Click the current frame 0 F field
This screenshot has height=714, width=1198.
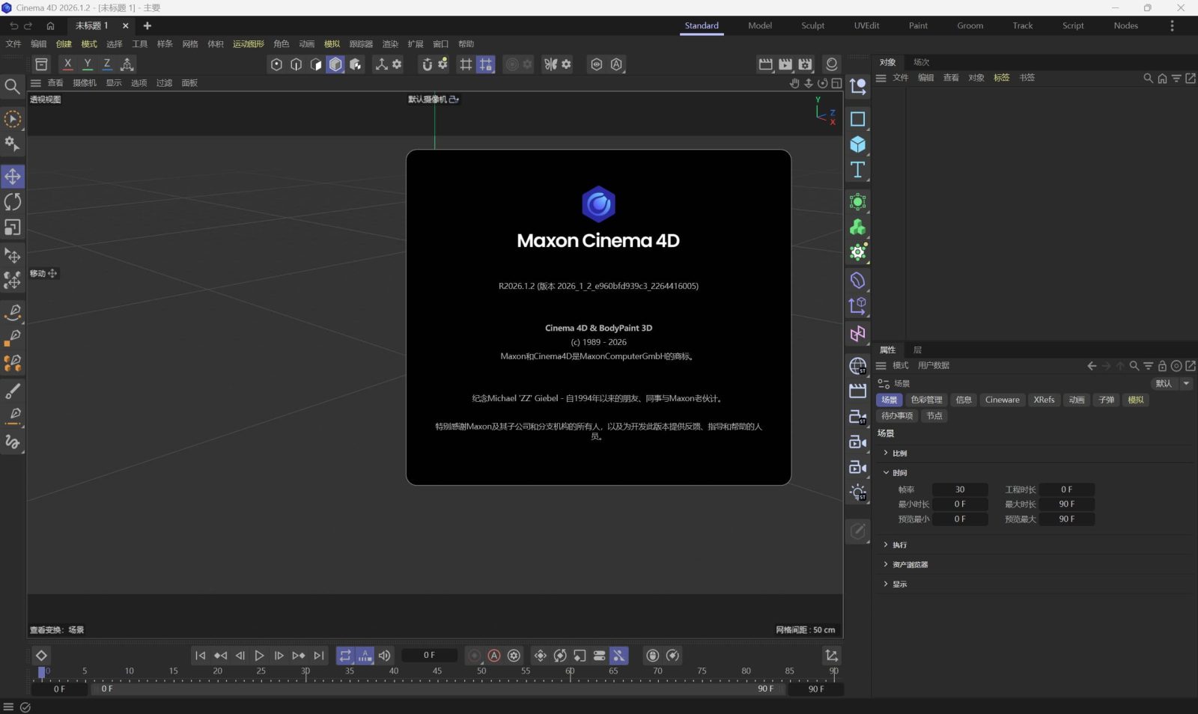click(x=429, y=655)
